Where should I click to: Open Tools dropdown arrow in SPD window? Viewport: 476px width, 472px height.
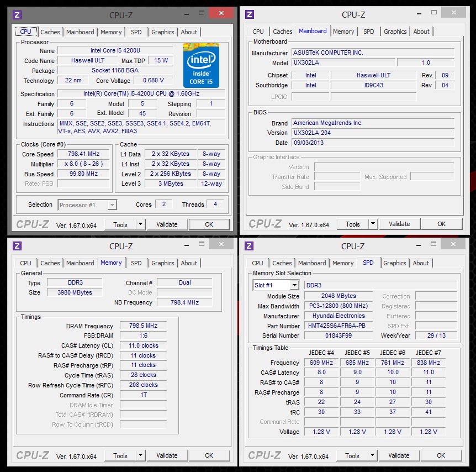tap(372, 455)
